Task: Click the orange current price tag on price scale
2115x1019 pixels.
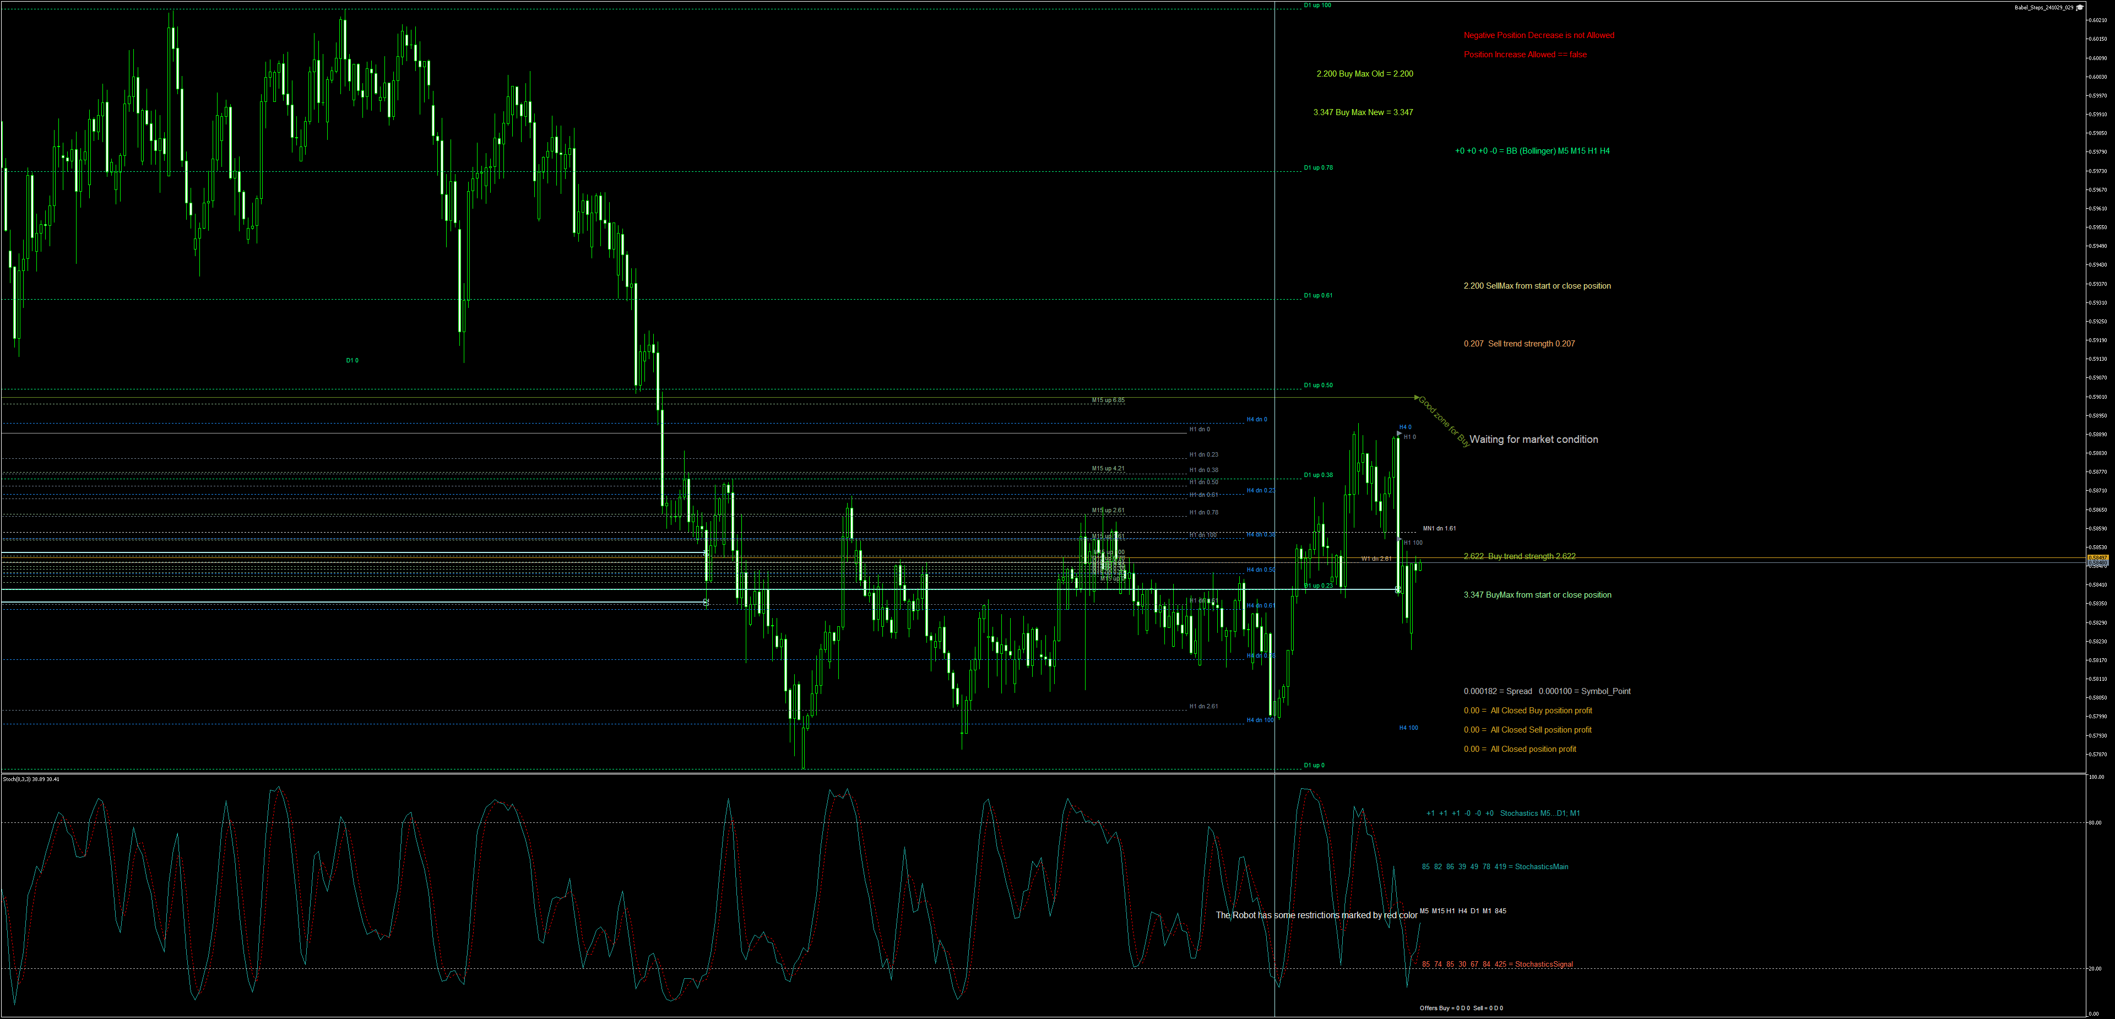Action: [2098, 557]
